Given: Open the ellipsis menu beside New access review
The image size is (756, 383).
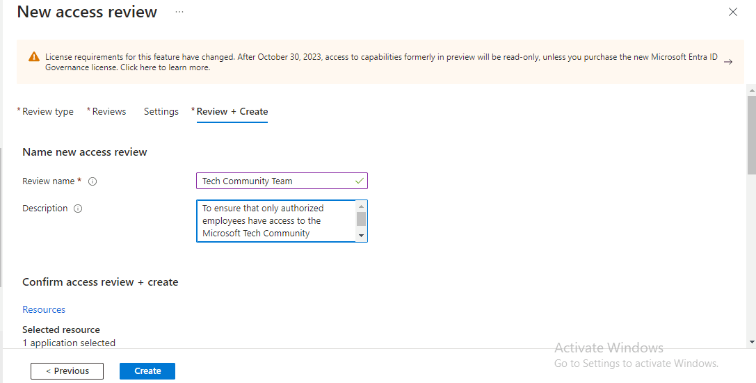Looking at the screenshot, I should (179, 13).
